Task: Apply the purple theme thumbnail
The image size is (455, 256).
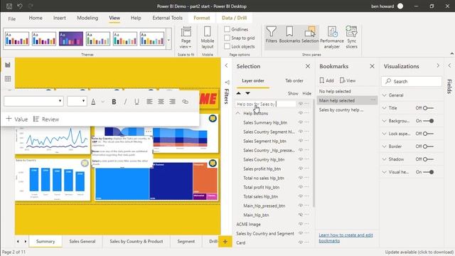Action: [x=71, y=38]
